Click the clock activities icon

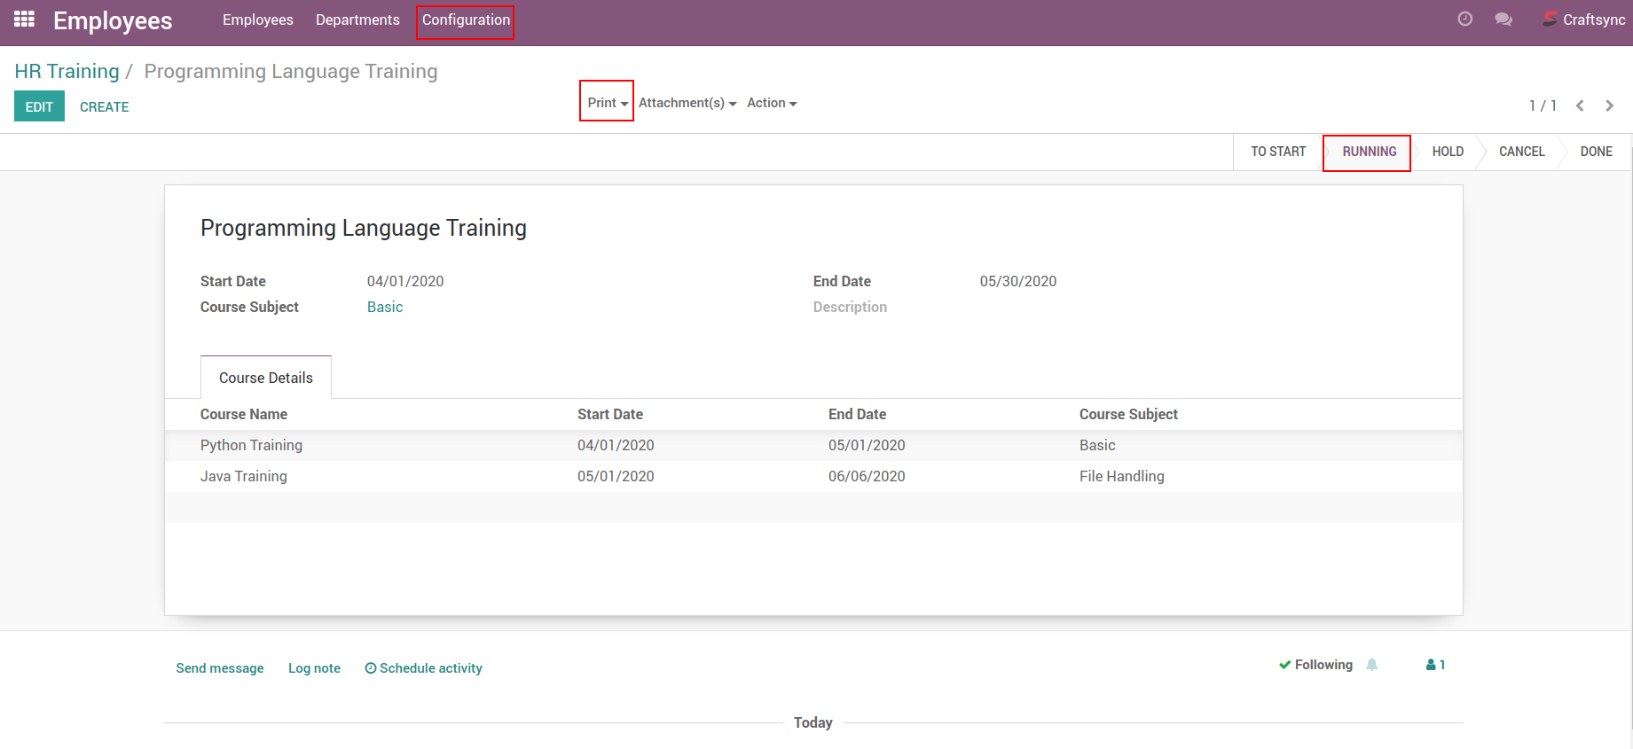coord(1464,20)
